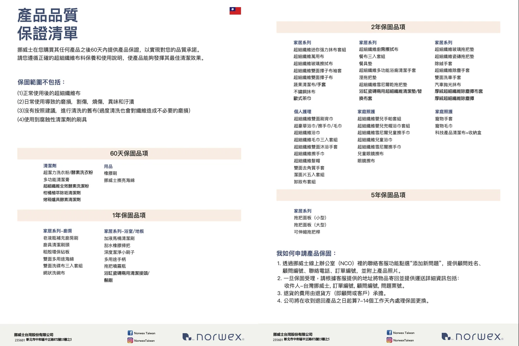Click the 保固範圍不包括 heading
519x346 pixels.
pyautogui.click(x=41, y=82)
